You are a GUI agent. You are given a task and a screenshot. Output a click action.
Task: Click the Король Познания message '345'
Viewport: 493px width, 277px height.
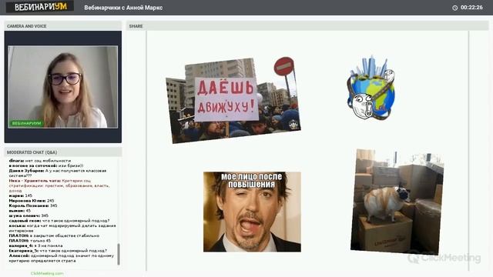pyautogui.click(x=33, y=205)
